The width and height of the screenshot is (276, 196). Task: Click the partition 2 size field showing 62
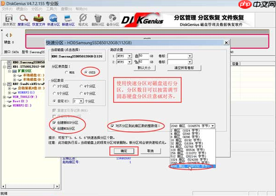[x=143, y=62]
